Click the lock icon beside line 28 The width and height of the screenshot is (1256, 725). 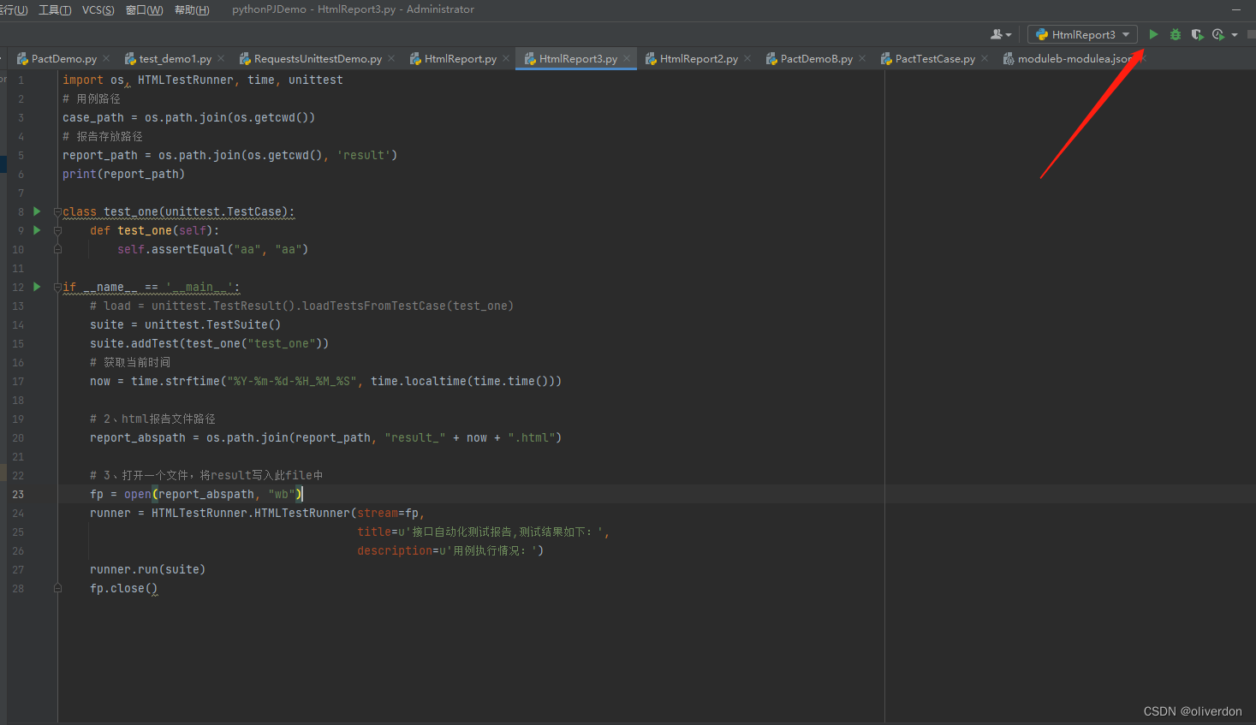[57, 588]
